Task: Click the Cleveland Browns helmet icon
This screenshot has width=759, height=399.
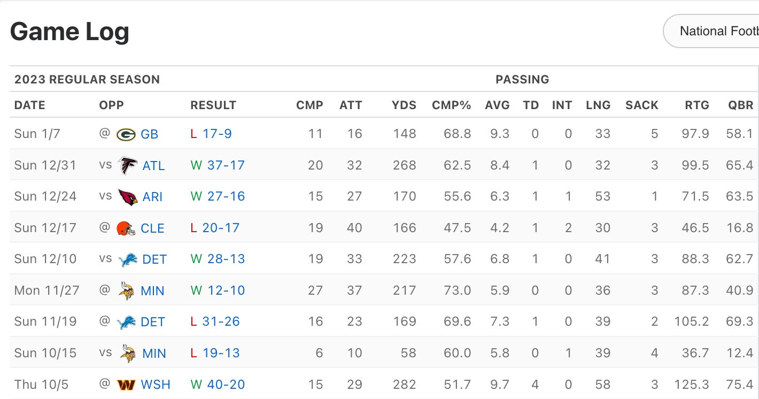Action: click(126, 228)
